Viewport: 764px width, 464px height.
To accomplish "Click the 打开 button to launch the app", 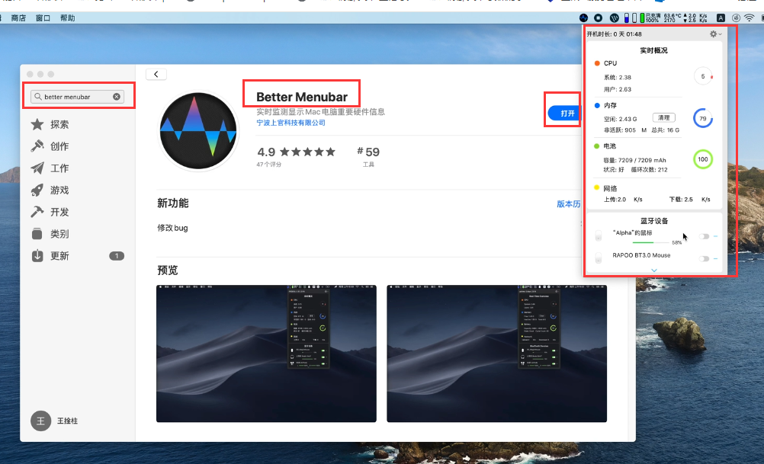I will coord(564,113).
